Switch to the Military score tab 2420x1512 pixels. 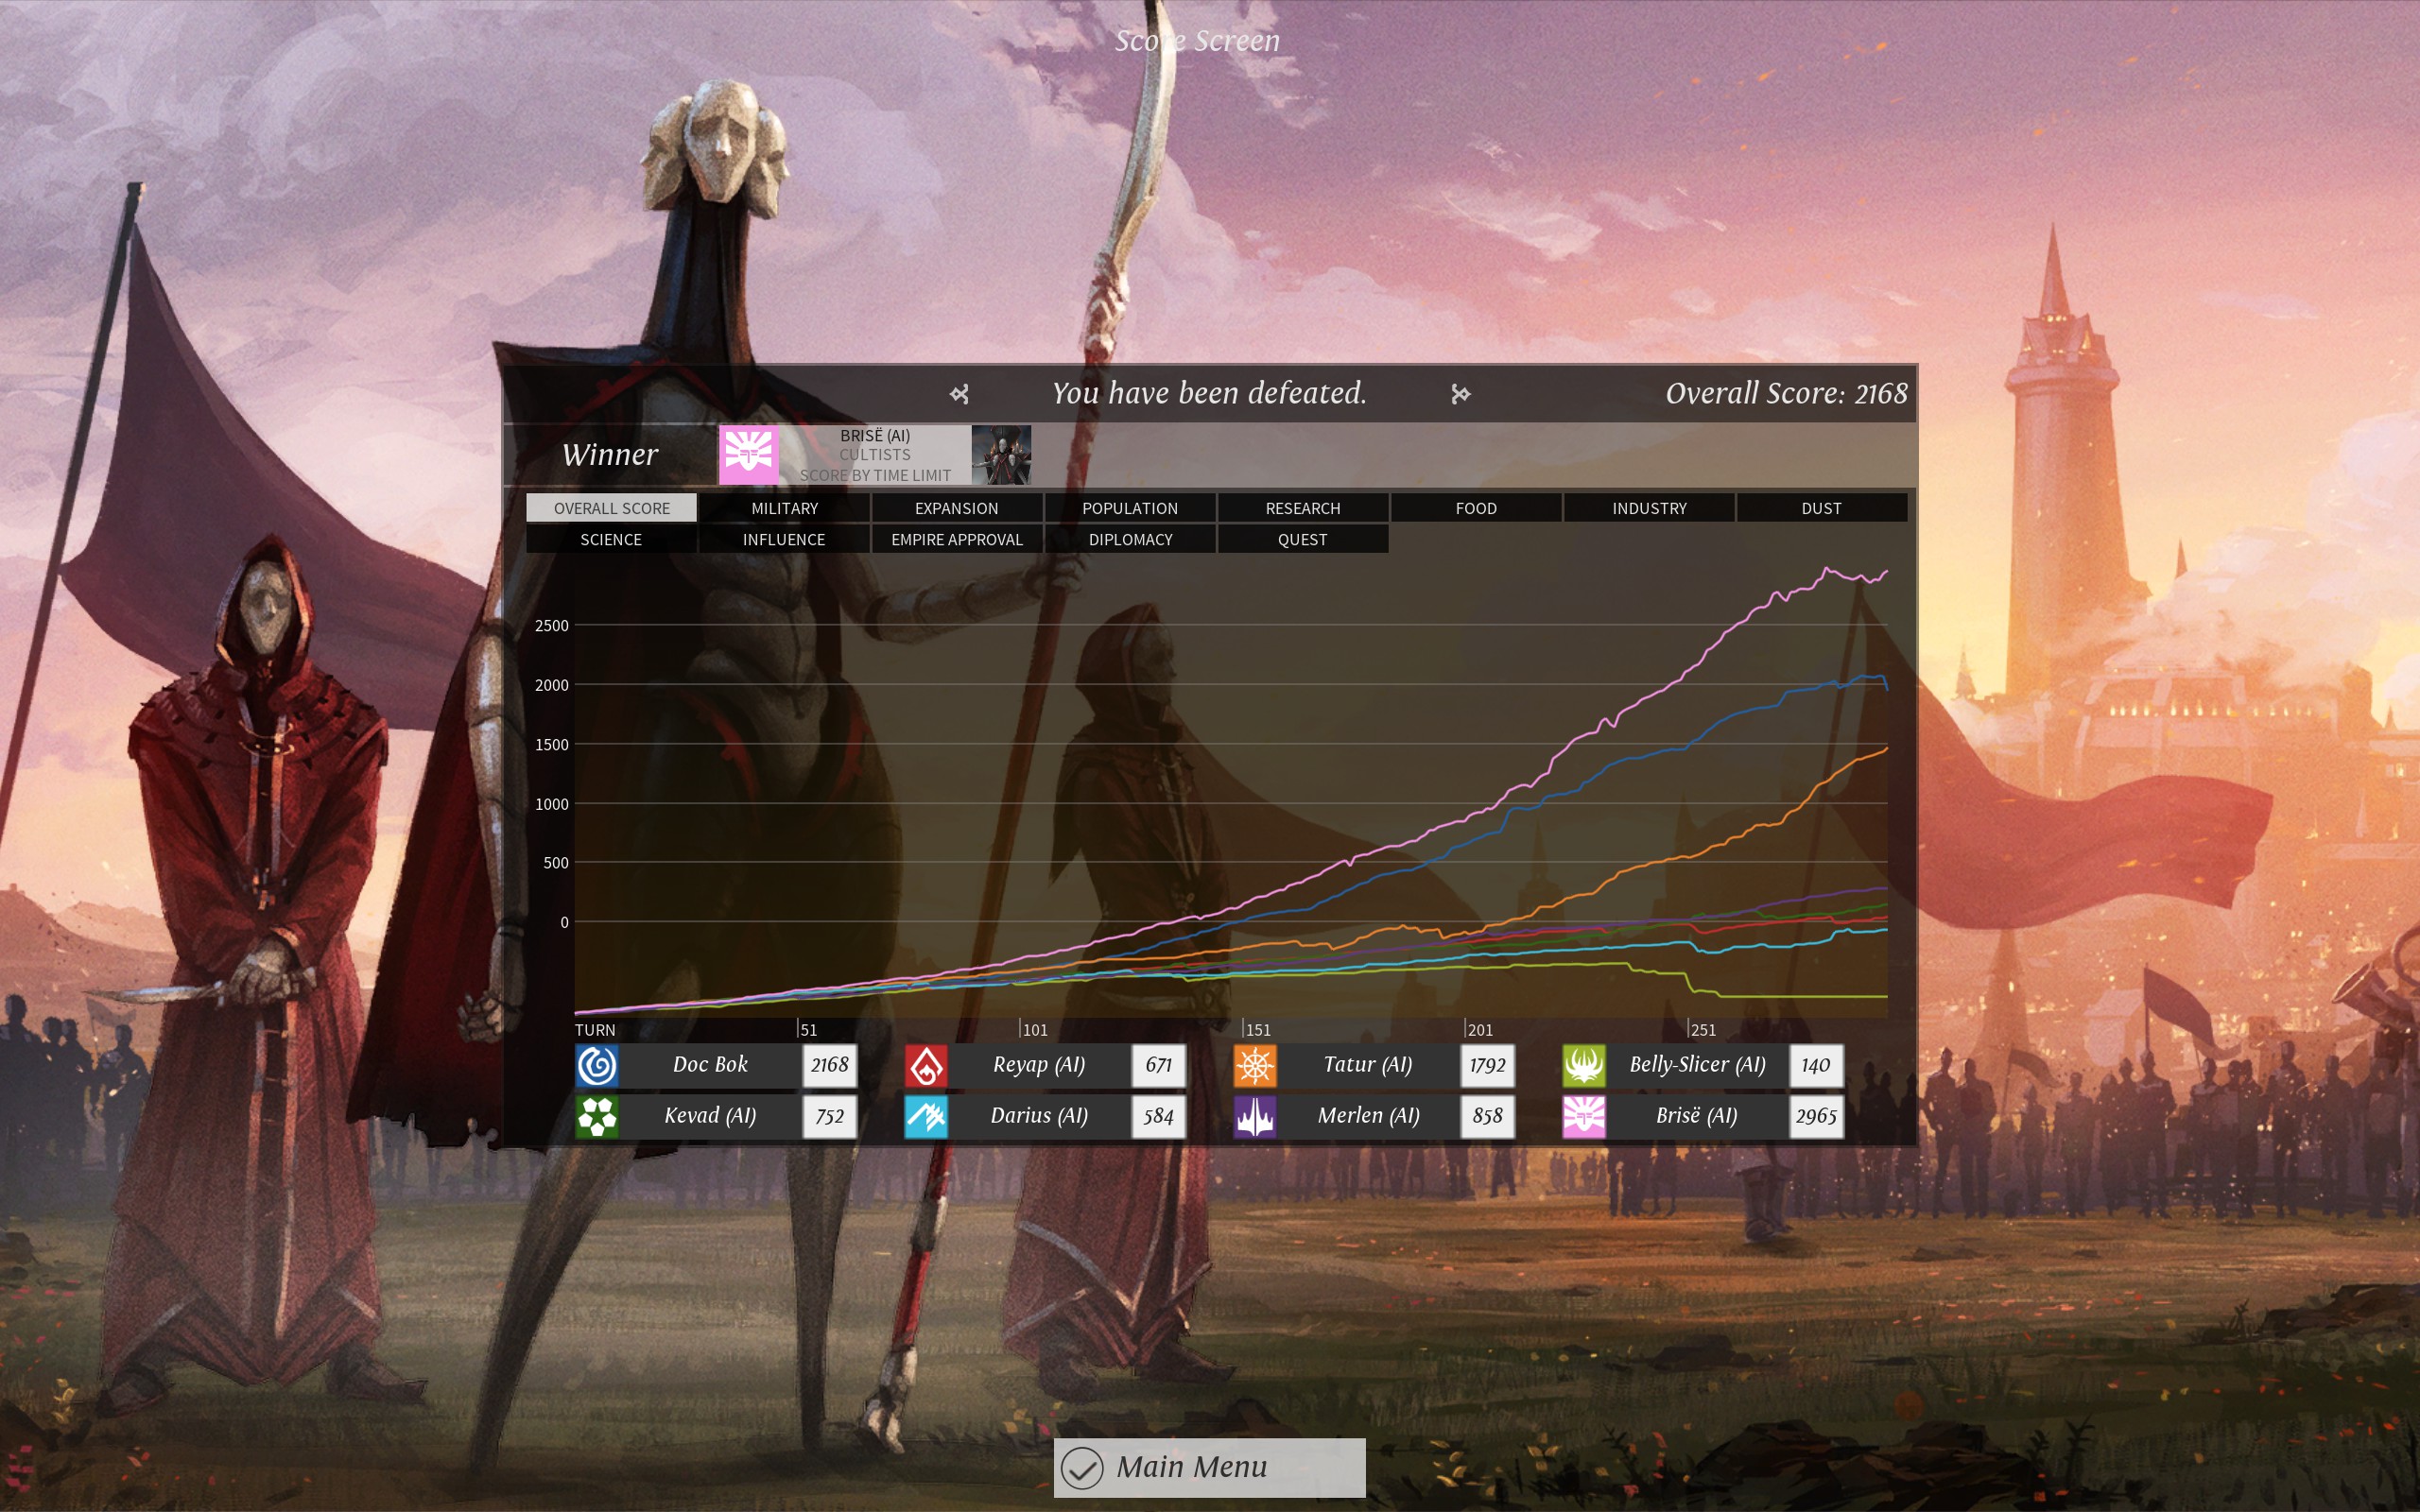[x=784, y=508]
